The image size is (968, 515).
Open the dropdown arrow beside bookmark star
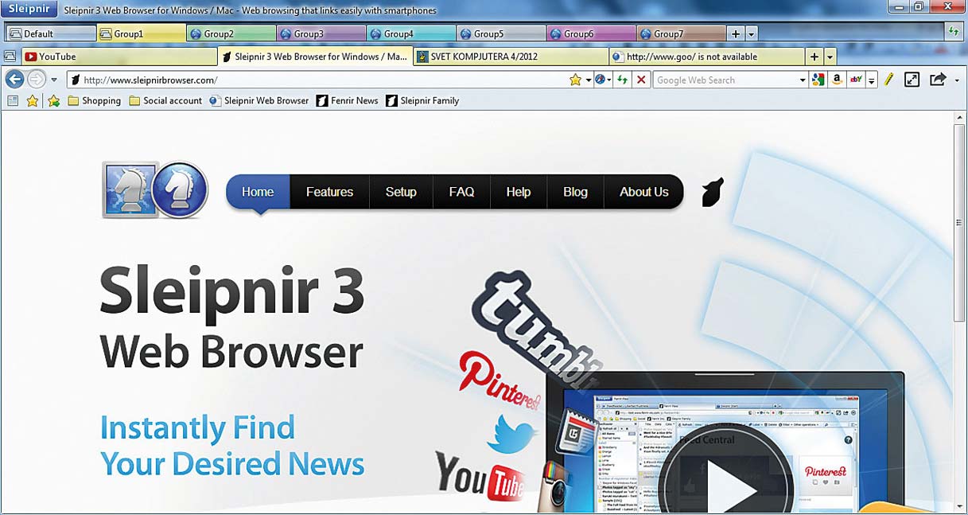(x=589, y=80)
